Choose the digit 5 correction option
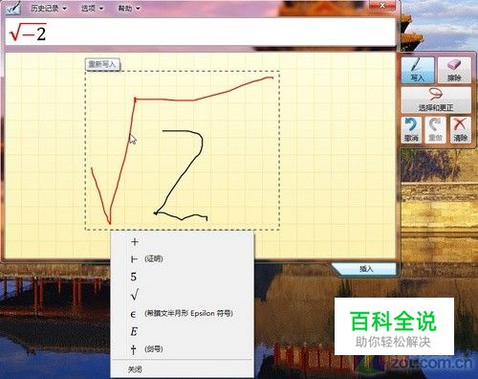The height and width of the screenshot is (379, 478). point(183,277)
